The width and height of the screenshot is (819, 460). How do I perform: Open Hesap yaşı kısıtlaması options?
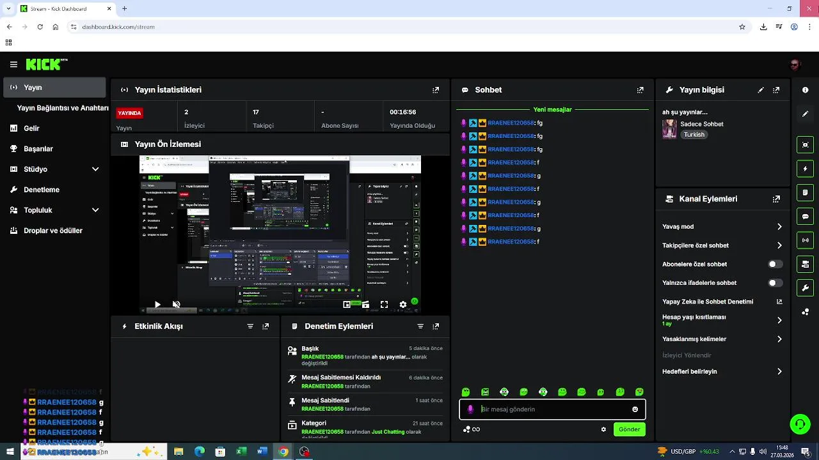pos(722,320)
